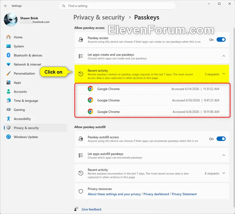This screenshot has width=235, height=214.
Task: Go back to Privacy & security breadcrumb
Action: coord(99,17)
